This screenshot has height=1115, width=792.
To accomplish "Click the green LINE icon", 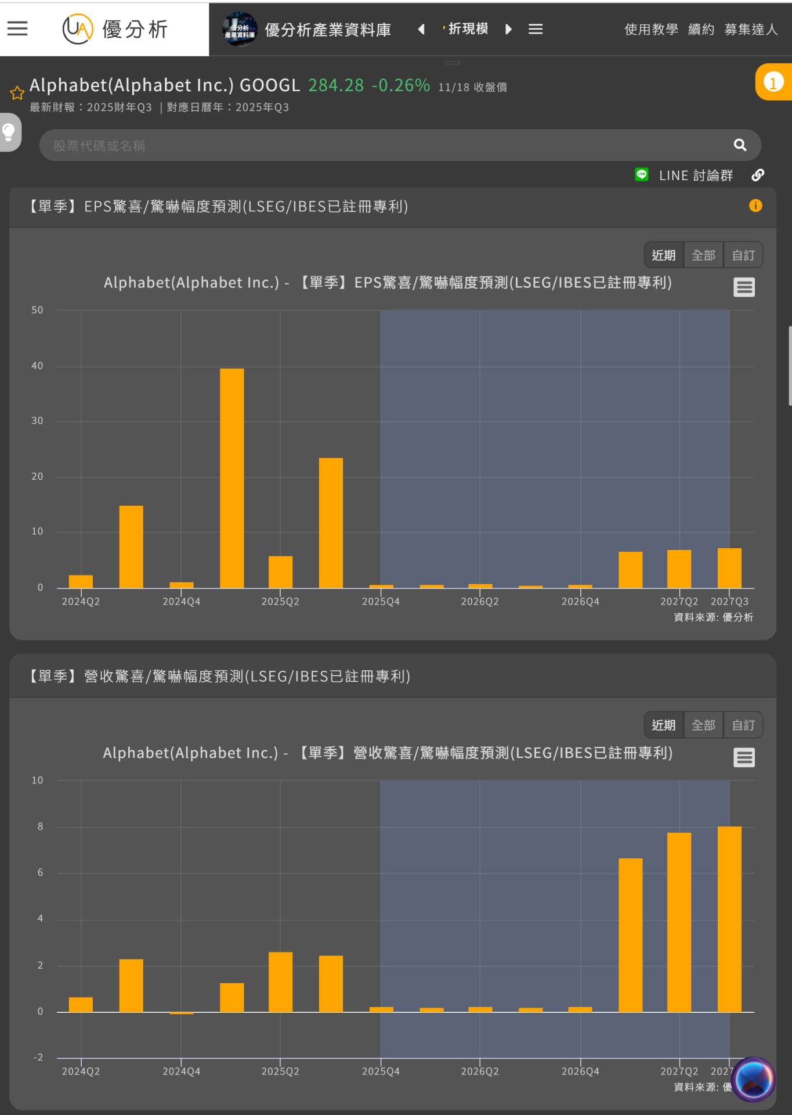I will pos(642,174).
